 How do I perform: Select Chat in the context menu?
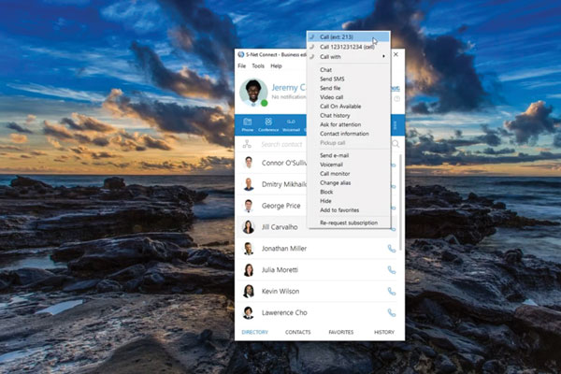pos(326,70)
